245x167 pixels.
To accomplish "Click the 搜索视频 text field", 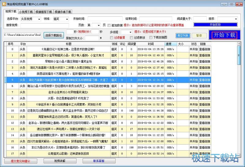I will coord(44,25).
